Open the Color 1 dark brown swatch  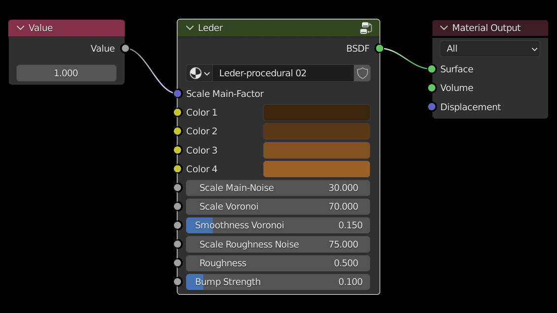pos(316,113)
